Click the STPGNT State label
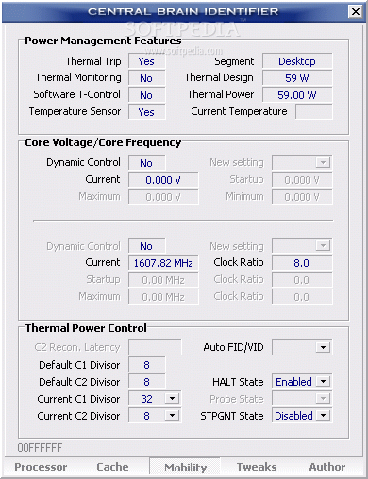Image resolution: width=368 pixels, height=479 pixels. [232, 416]
